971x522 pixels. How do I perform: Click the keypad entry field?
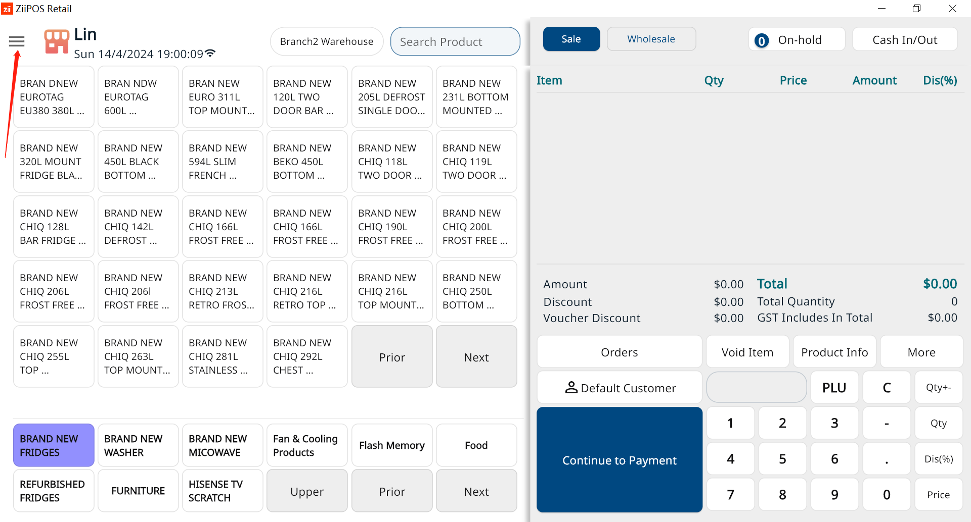(x=757, y=387)
